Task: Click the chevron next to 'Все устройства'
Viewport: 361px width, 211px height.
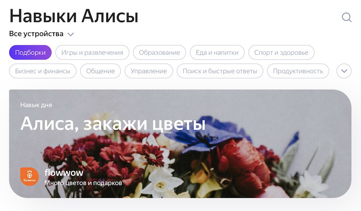Action: tap(71, 34)
